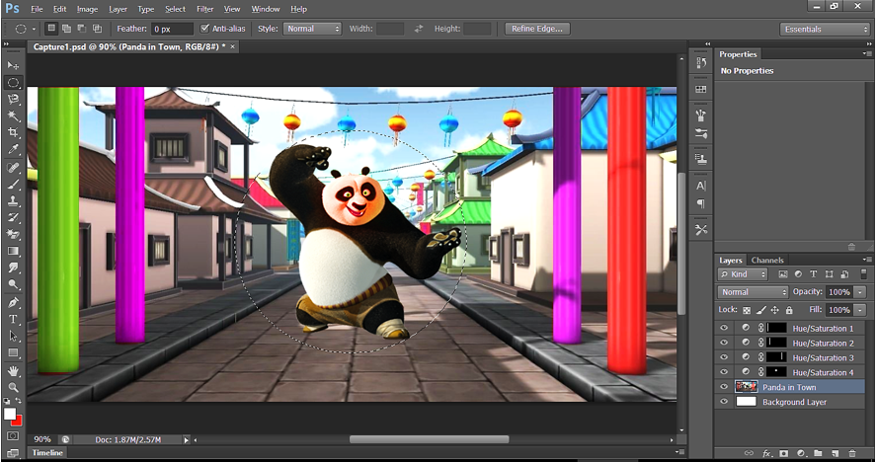The width and height of the screenshot is (876, 462).
Task: Click the add layer style fx icon
Action: (767, 453)
